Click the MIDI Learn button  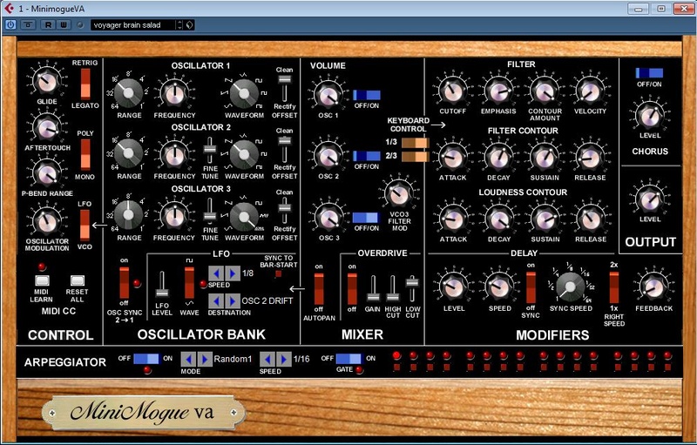(42, 280)
